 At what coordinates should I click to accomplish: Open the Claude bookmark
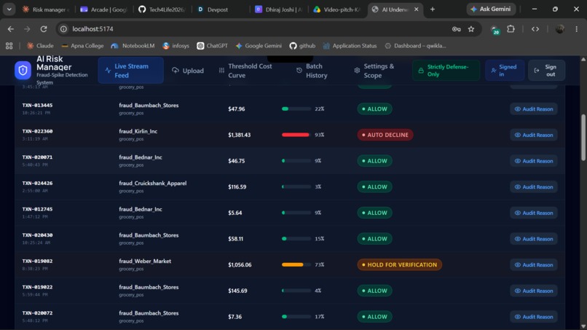40,46
